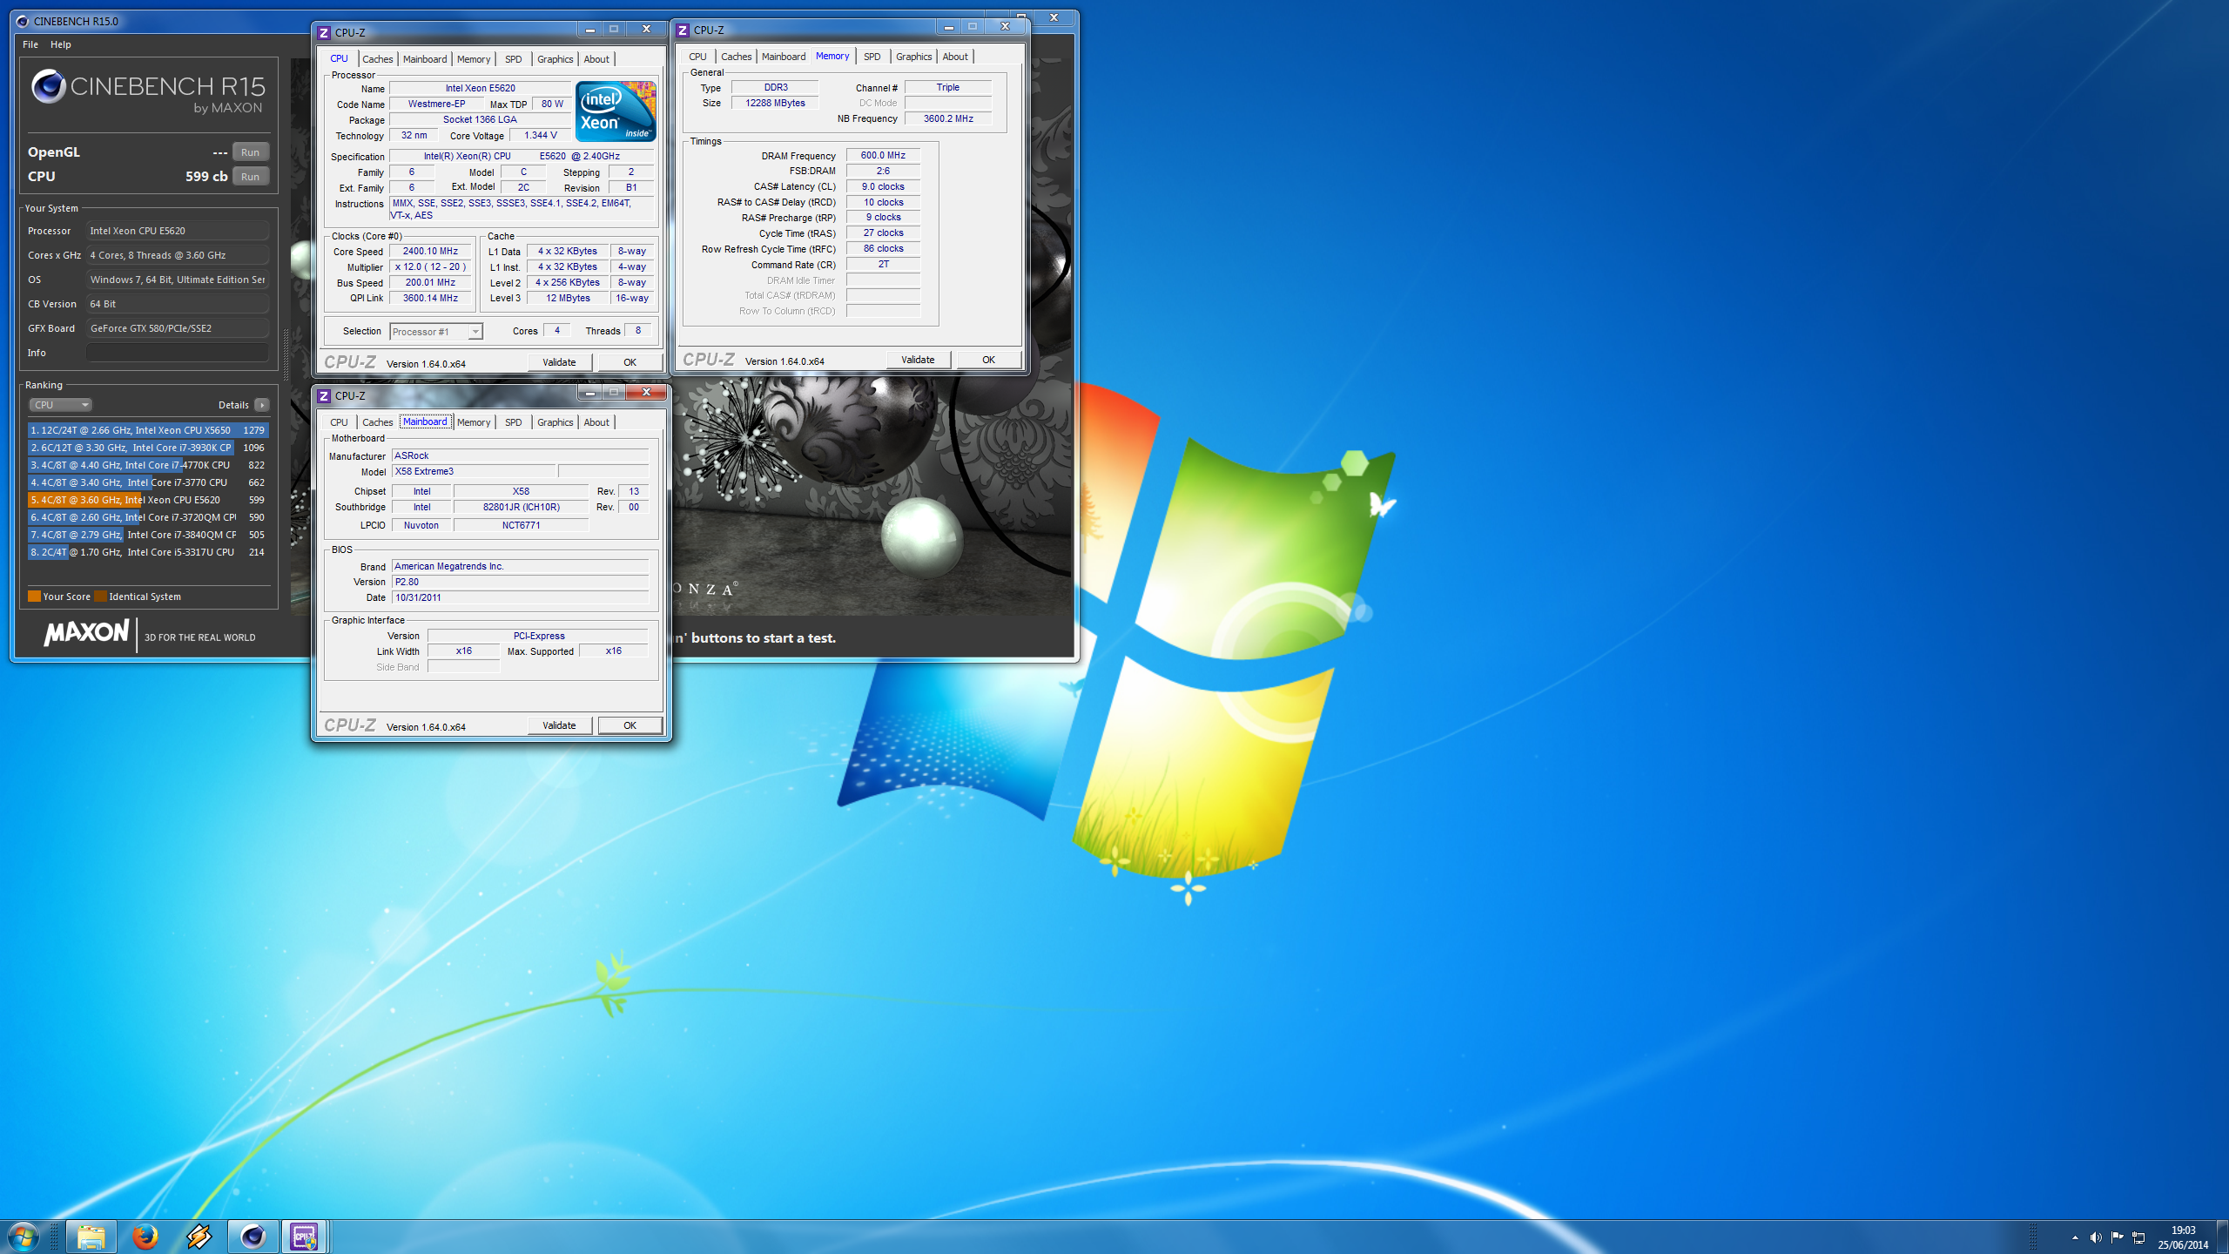2229x1254 pixels.
Task: Click the X58 Extreme3 model field
Action: pyautogui.click(x=474, y=471)
